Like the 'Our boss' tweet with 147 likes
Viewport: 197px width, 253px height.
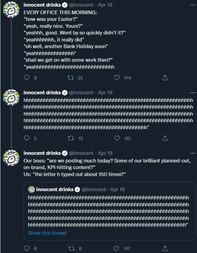[x=117, y=248]
